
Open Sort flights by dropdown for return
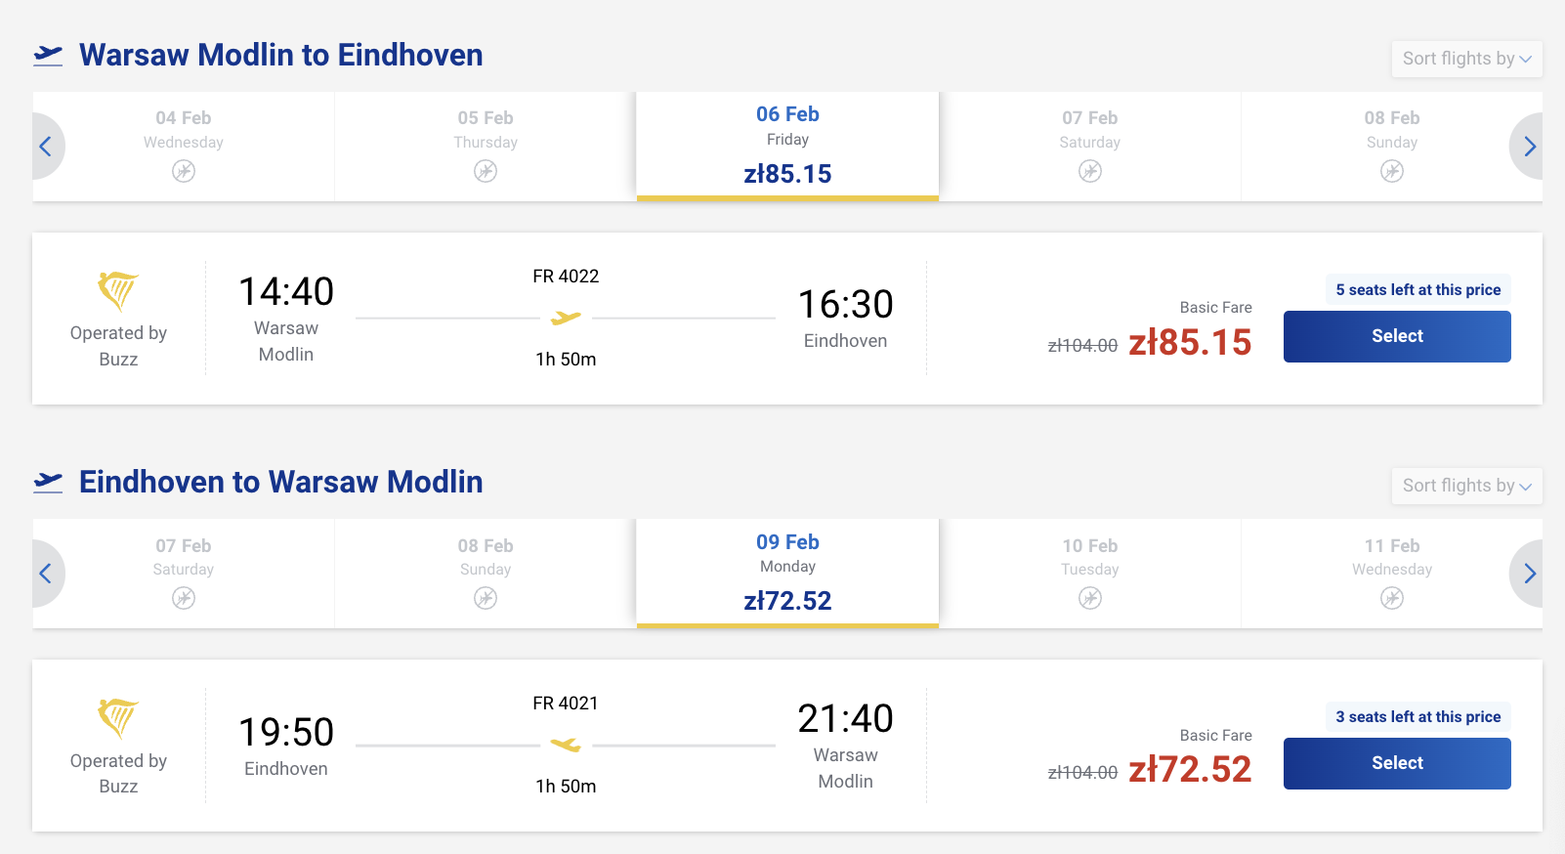coord(1466,486)
